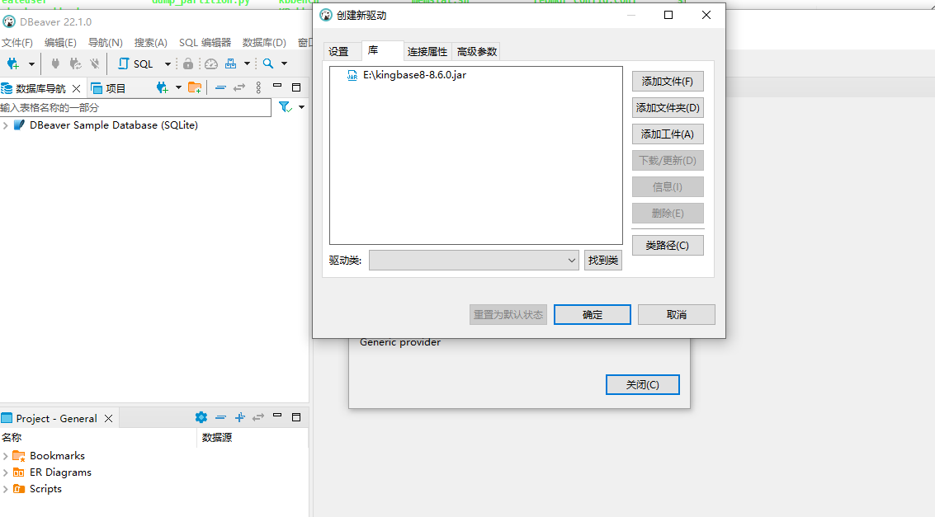The height and width of the screenshot is (517, 935).
Task: Open the search icon dropdown arrow
Action: (x=285, y=63)
